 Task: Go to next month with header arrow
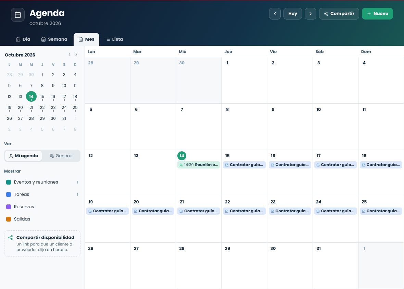(x=311, y=14)
